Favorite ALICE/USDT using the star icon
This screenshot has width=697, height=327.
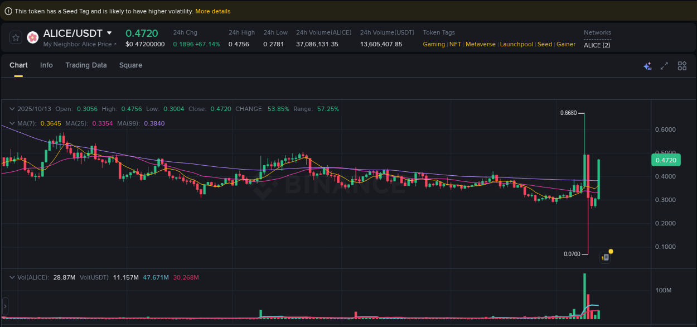[16, 37]
